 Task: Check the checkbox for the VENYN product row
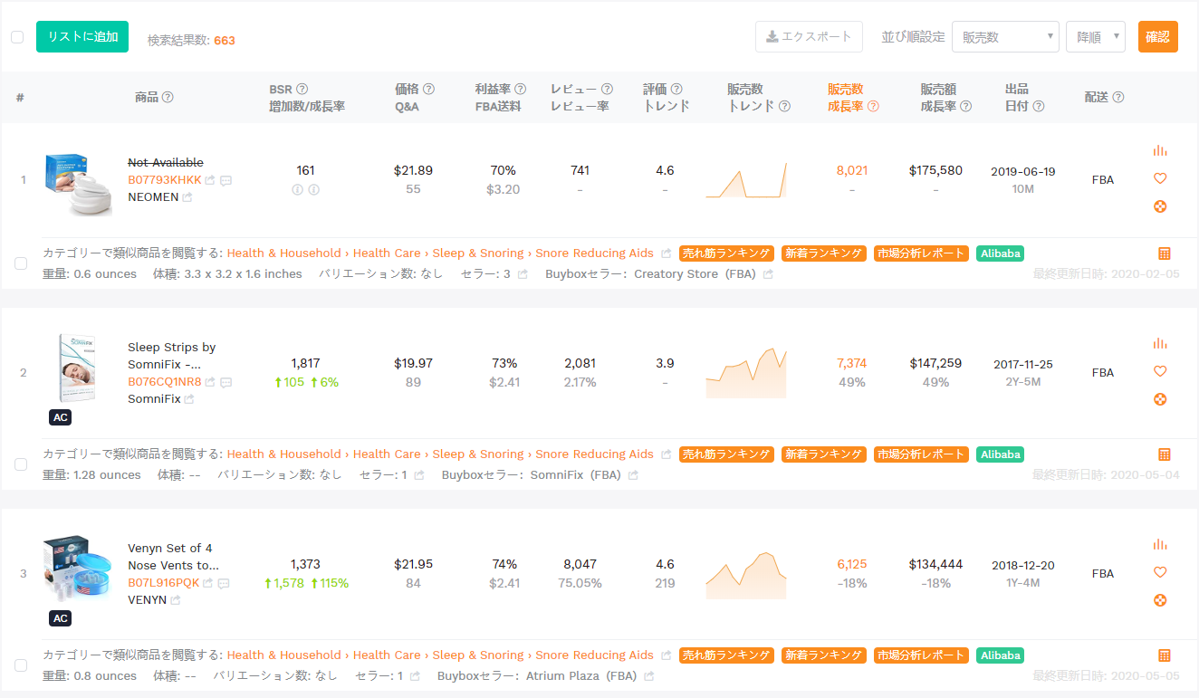point(21,665)
